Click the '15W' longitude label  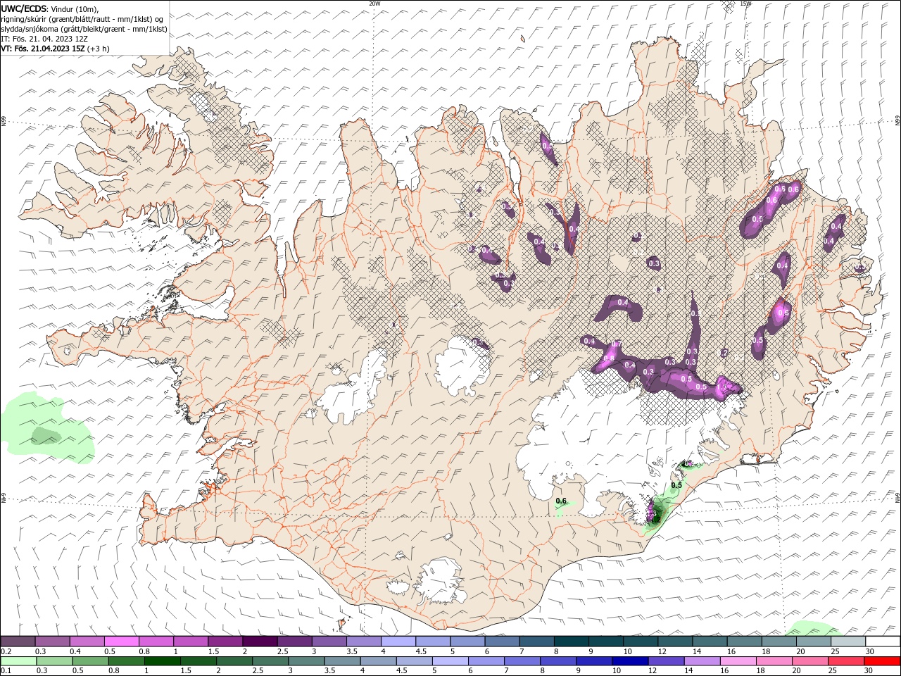(x=746, y=4)
